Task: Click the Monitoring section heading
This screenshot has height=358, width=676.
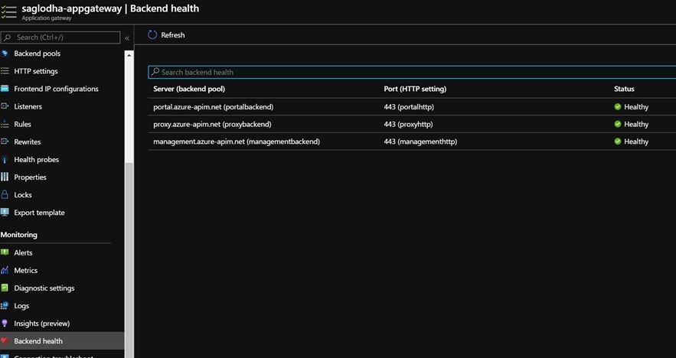Action: tap(19, 235)
